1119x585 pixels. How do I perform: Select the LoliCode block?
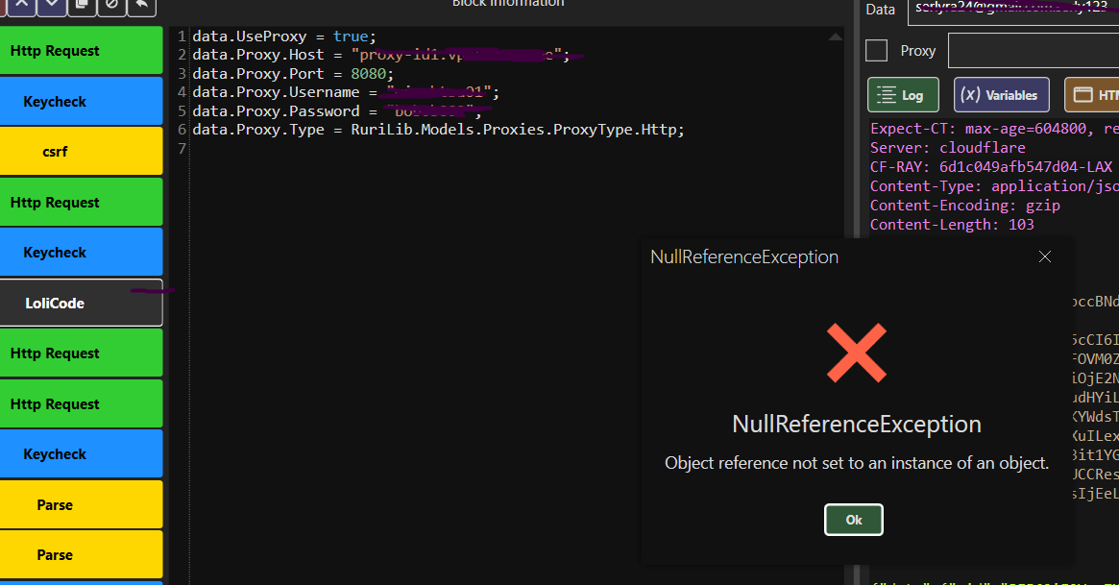click(82, 303)
